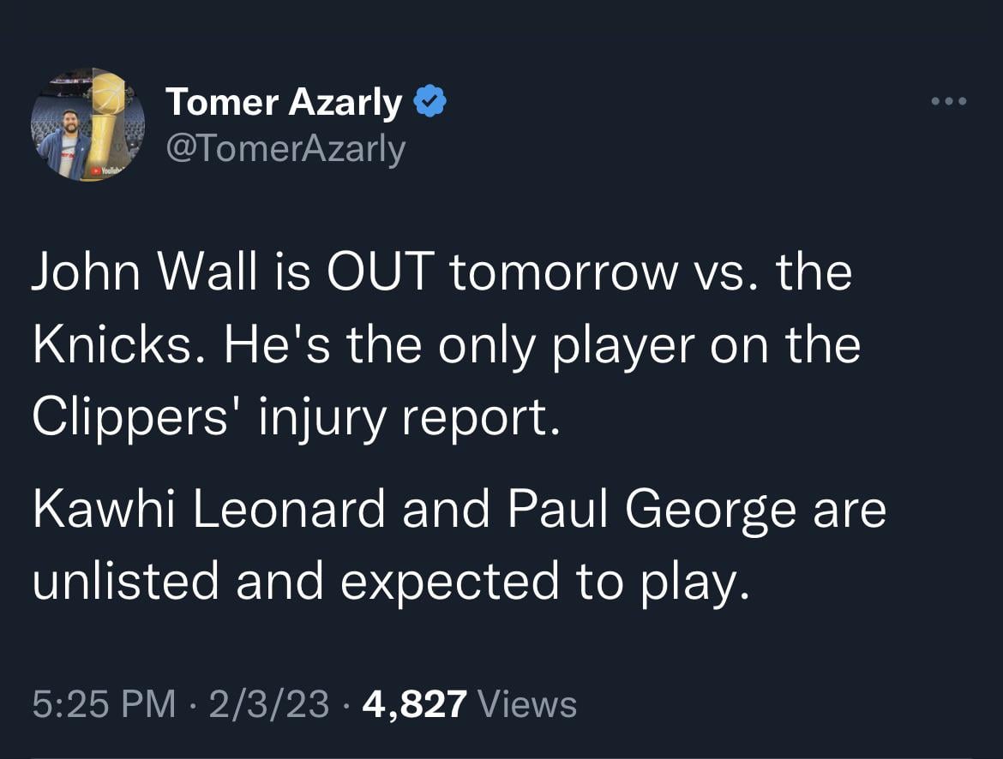
Task: Click the YouTube logo in the avatar
Action: [x=106, y=173]
